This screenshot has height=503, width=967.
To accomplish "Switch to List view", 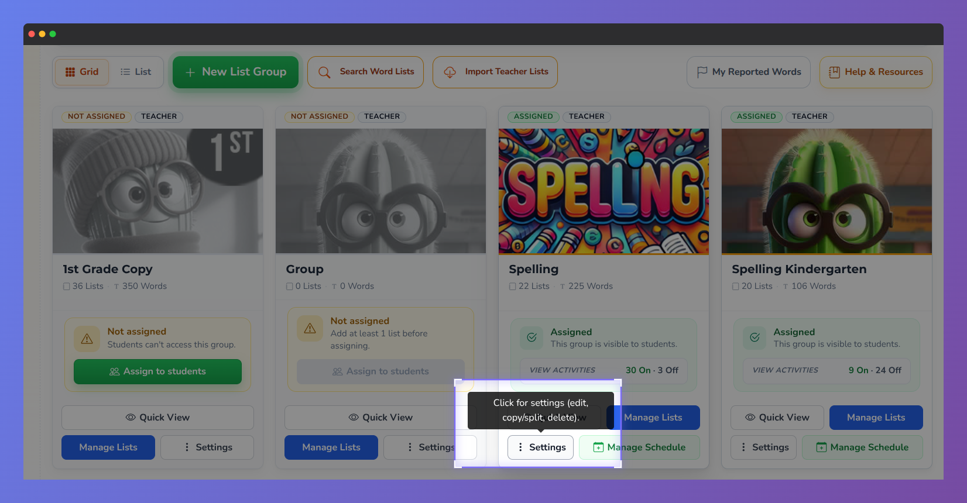I will point(136,72).
